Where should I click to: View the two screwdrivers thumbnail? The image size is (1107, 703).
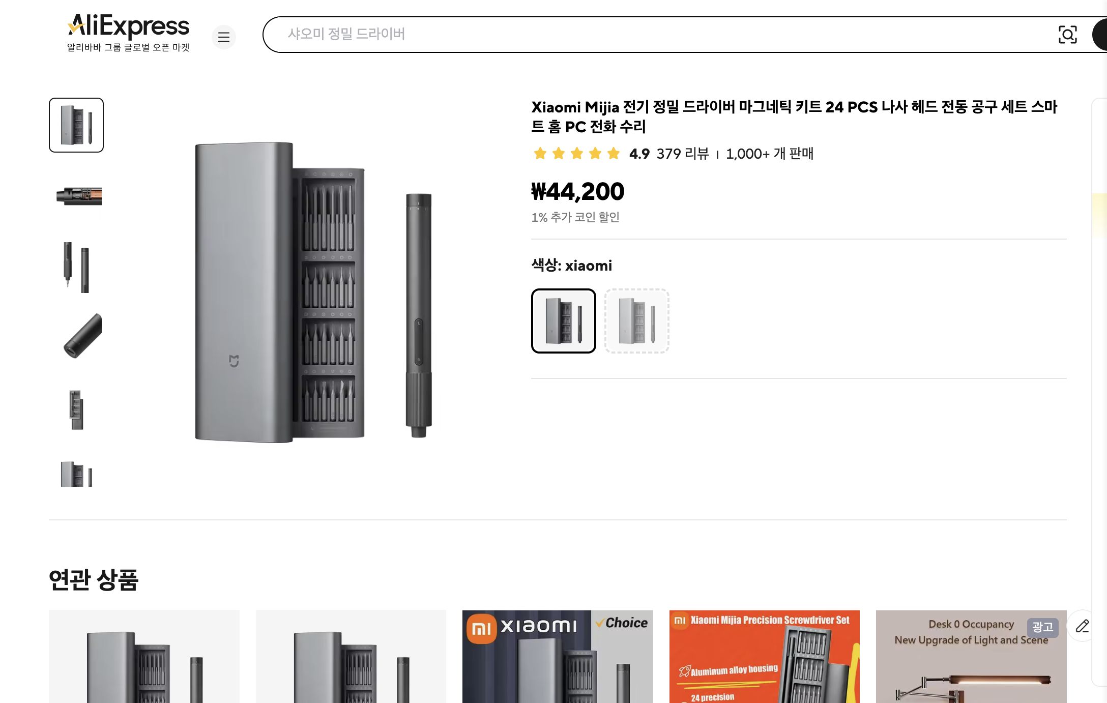pos(76,267)
